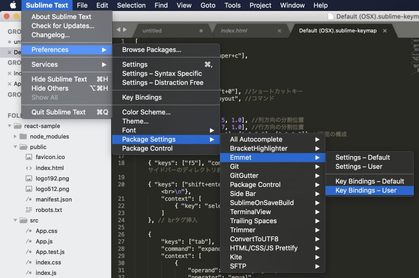Open Project menu
Viewport: 419px width, 278px height.
[260, 5]
